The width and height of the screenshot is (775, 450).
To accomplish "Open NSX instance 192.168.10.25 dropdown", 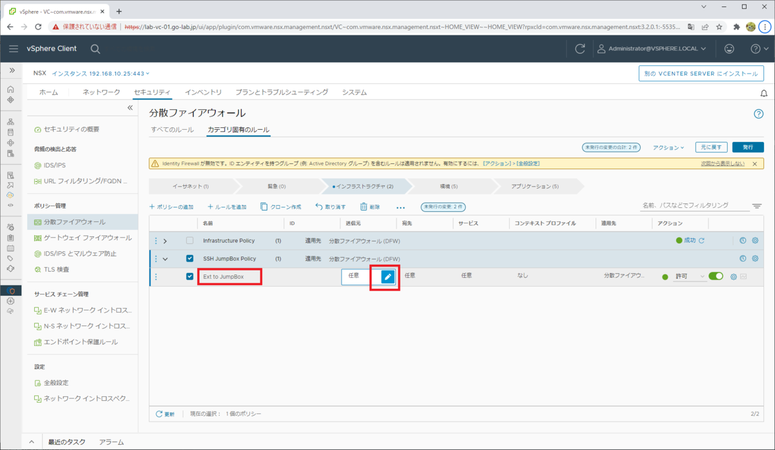I will click(100, 74).
